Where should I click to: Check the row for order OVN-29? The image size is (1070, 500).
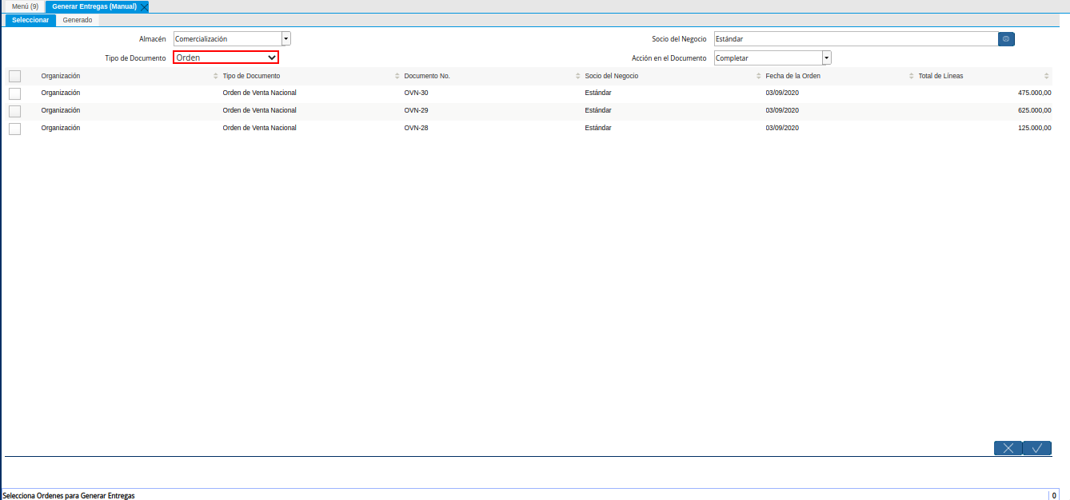(14, 111)
